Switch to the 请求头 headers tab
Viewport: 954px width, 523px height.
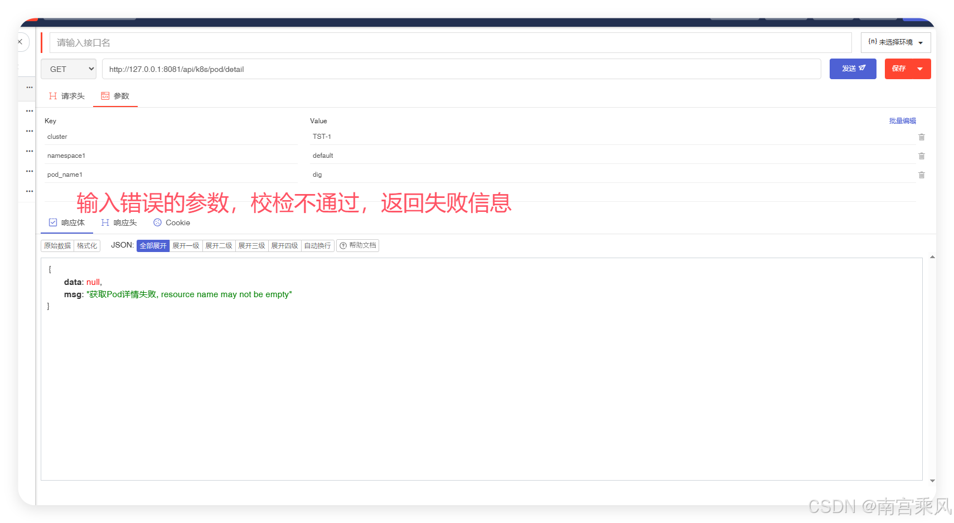coord(67,96)
